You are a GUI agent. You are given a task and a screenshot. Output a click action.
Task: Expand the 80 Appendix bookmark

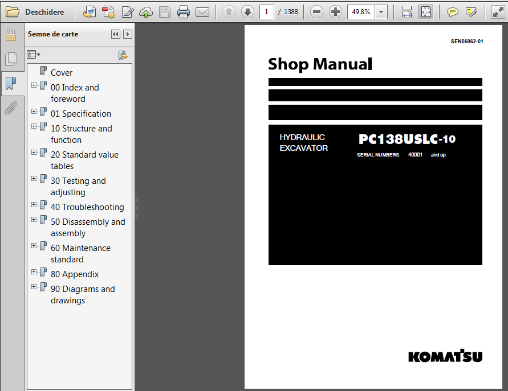click(x=34, y=272)
